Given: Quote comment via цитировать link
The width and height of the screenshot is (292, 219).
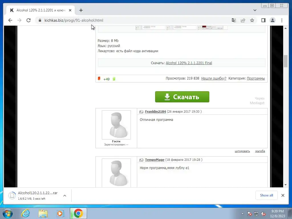Looking at the screenshot, I should [x=242, y=151].
